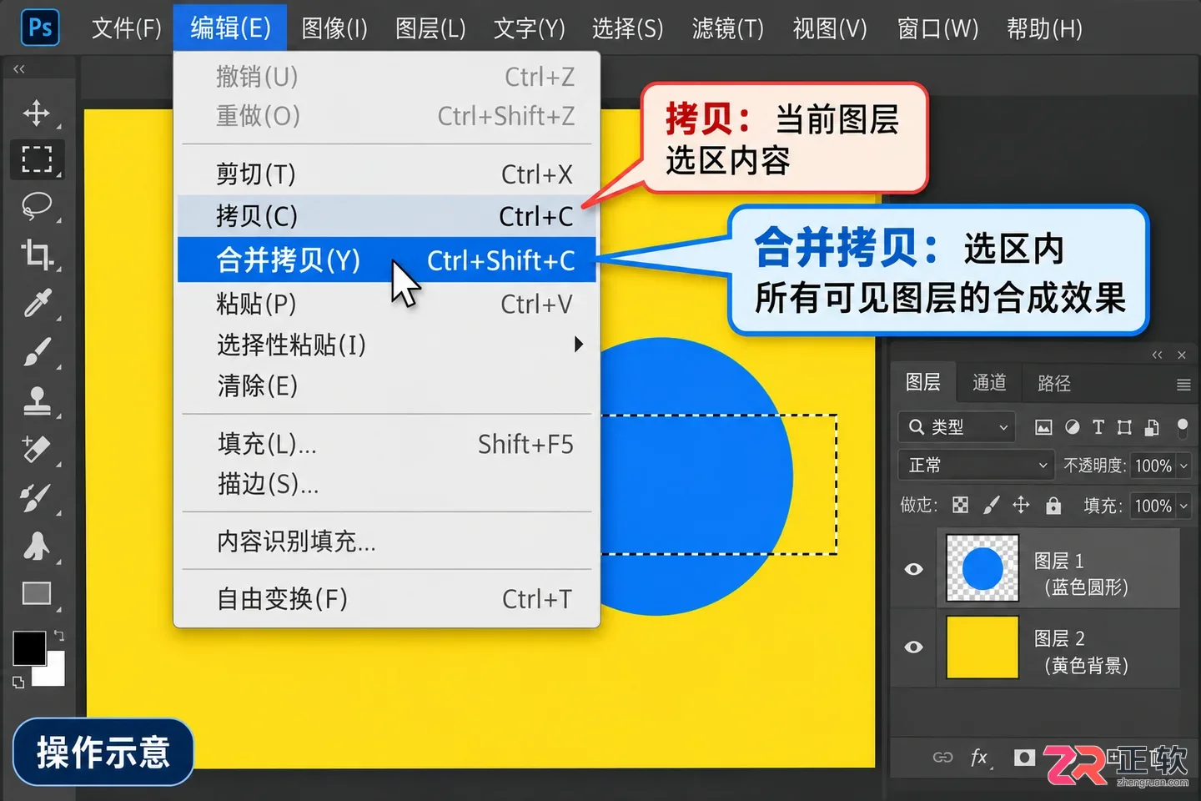Viewport: 1201px width, 801px height.
Task: Filter layers by text type (T)
Action: (x=1098, y=427)
